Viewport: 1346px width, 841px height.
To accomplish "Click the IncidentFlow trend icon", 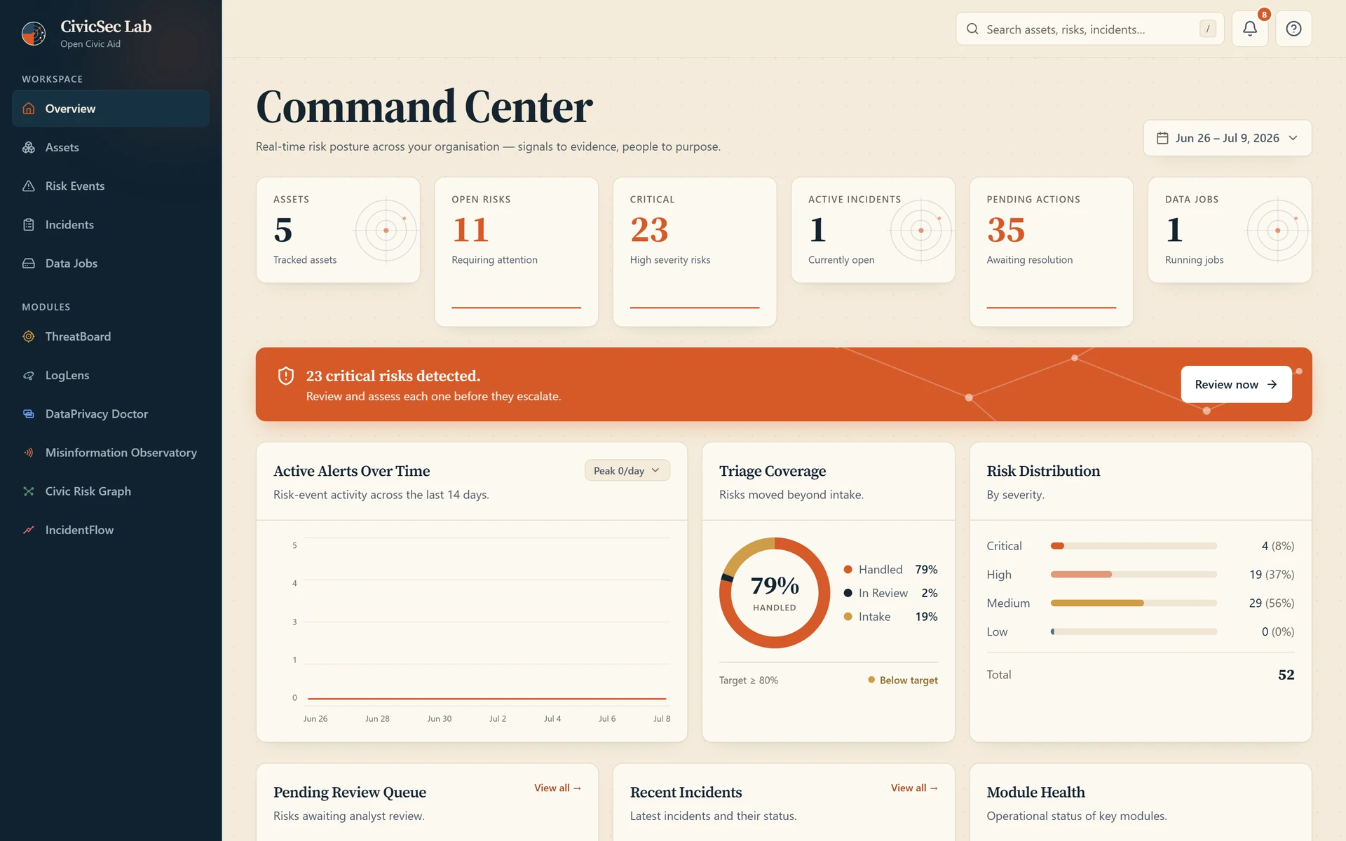I will (29, 530).
